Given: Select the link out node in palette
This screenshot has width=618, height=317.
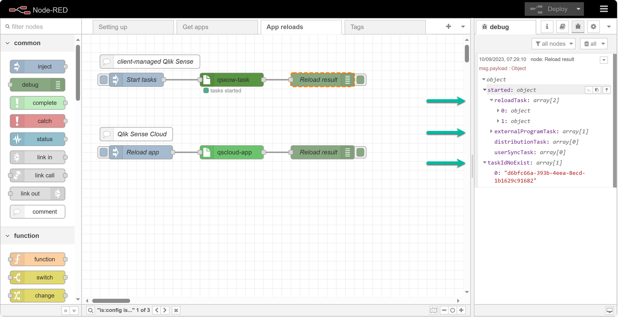Looking at the screenshot, I should [38, 194].
